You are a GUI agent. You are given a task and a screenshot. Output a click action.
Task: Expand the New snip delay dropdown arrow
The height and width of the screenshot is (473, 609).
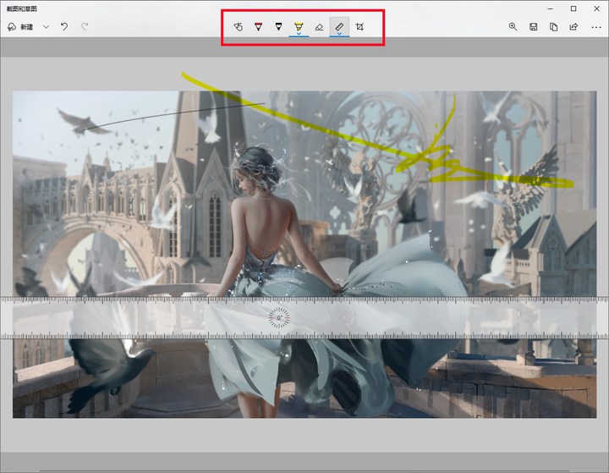point(47,27)
